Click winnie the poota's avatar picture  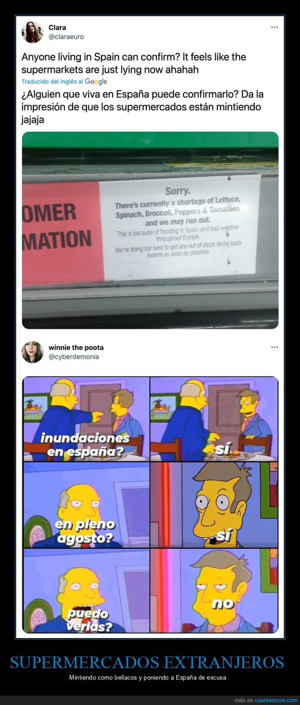[x=32, y=352]
